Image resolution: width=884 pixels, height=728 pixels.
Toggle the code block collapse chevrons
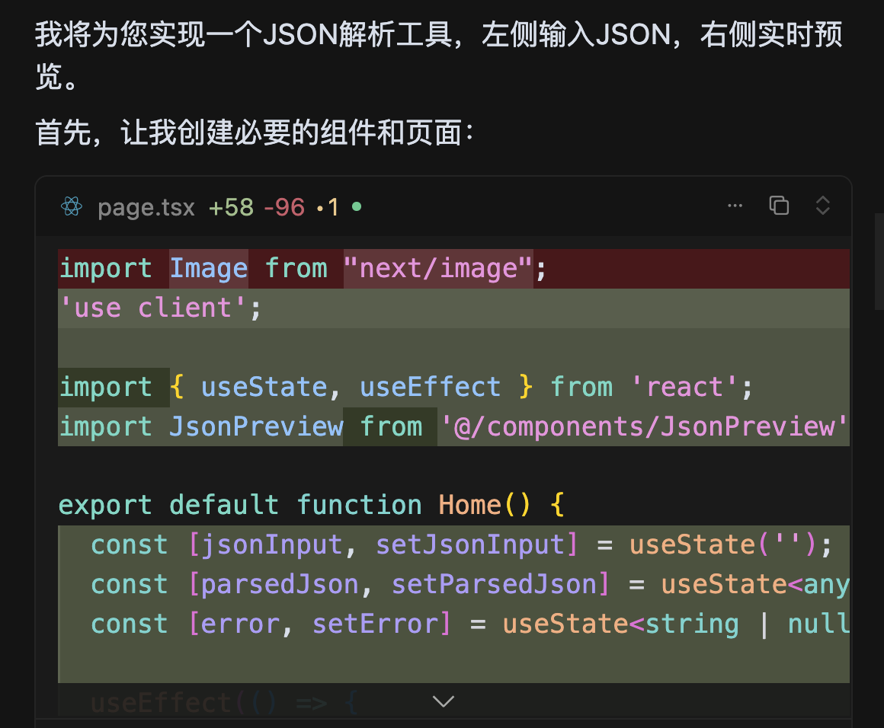click(822, 206)
